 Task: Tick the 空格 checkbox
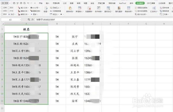pyautogui.click(x=2, y=8)
